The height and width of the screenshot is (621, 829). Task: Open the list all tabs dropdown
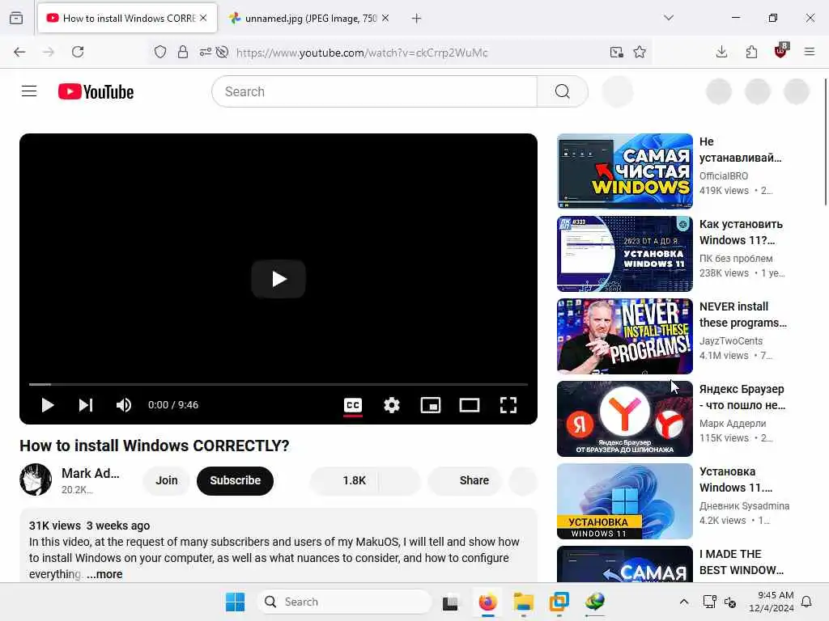(x=669, y=18)
